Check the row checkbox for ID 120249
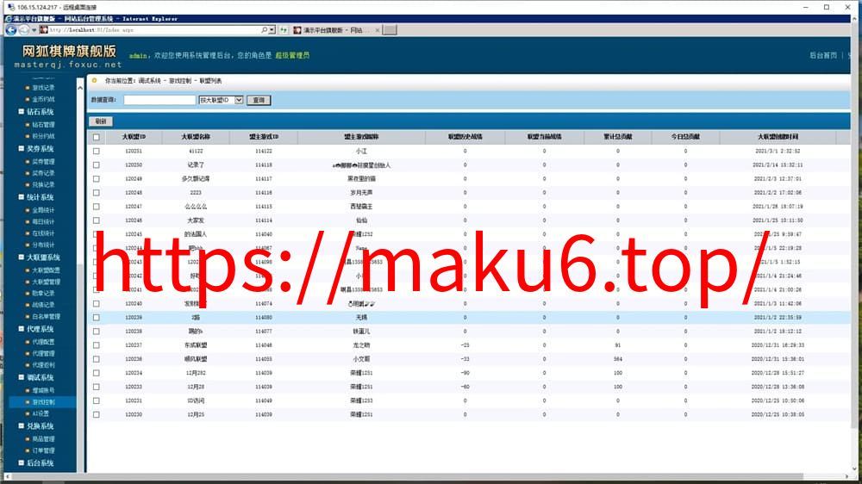The height and width of the screenshot is (484, 862). tap(97, 178)
